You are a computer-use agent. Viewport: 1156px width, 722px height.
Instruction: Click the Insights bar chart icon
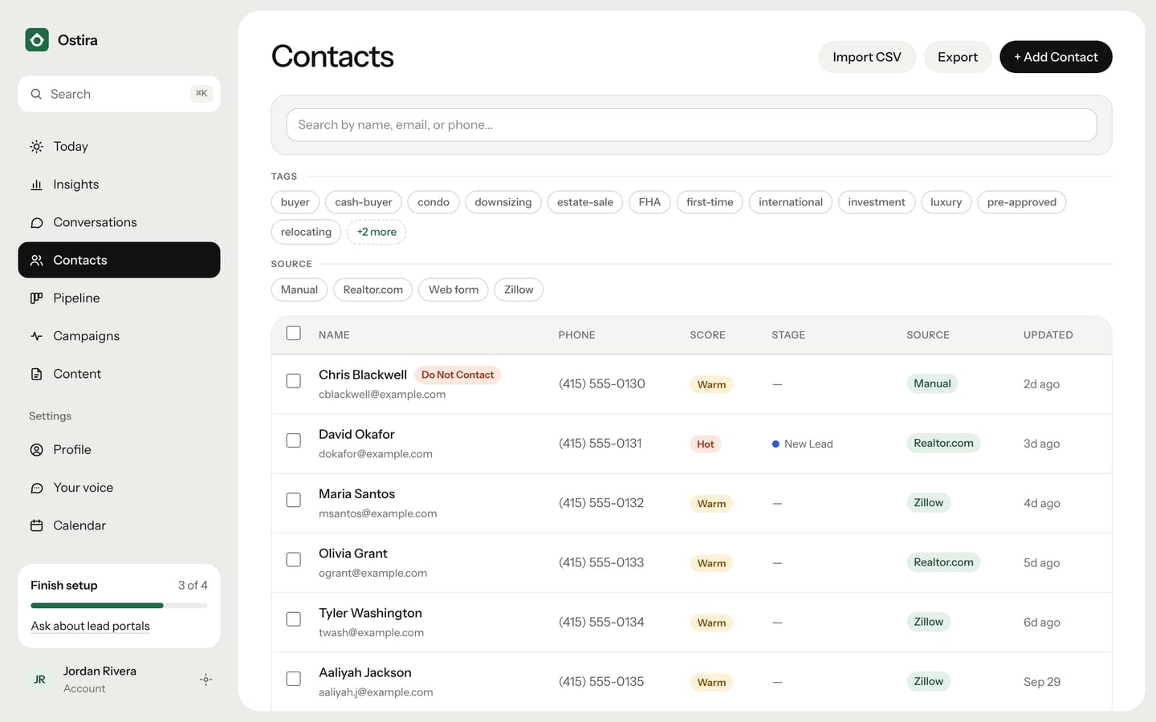point(36,185)
